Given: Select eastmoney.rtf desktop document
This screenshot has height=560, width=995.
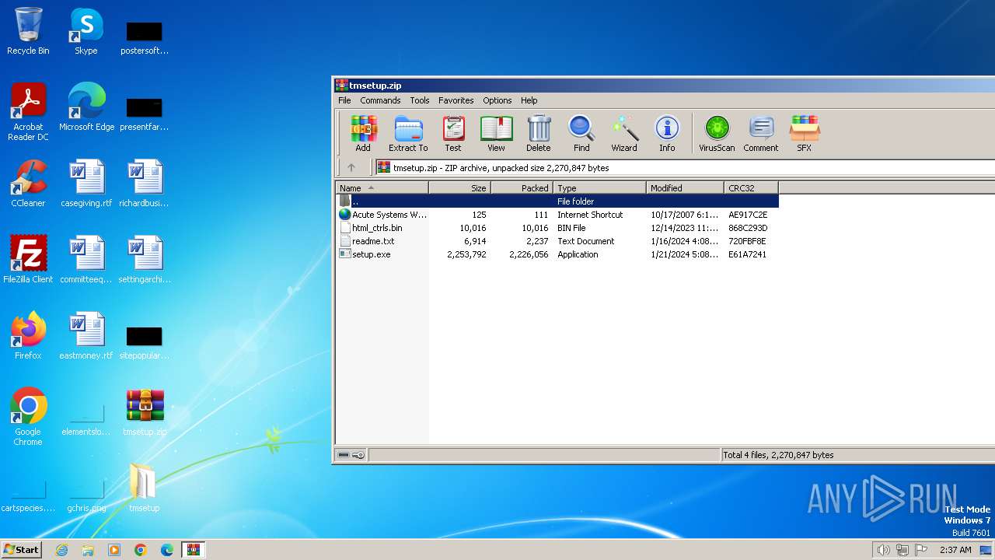Looking at the screenshot, I should point(86,336).
